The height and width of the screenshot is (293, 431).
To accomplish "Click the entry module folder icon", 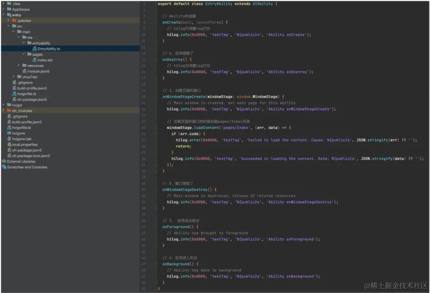I will pyautogui.click(x=9, y=15).
